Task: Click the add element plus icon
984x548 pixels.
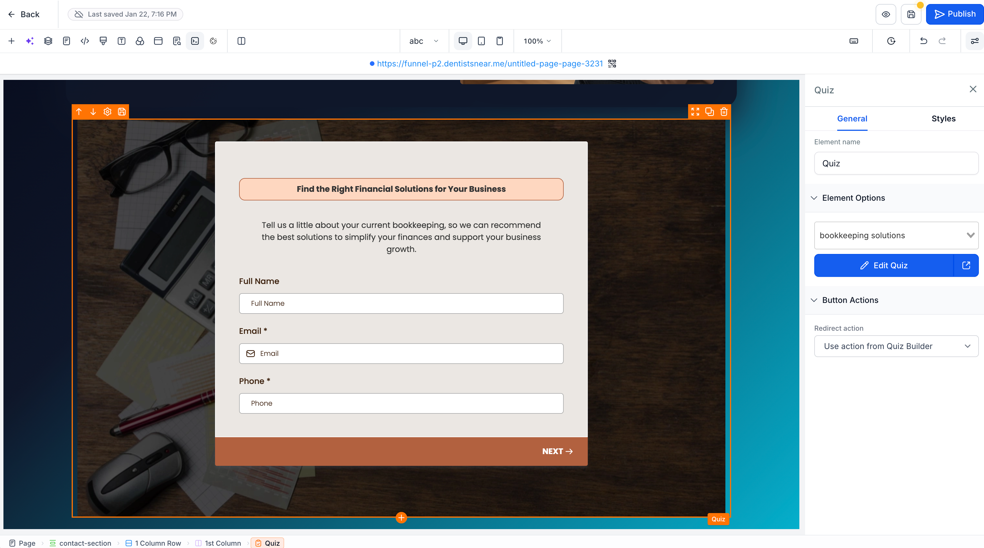Action: coord(11,41)
